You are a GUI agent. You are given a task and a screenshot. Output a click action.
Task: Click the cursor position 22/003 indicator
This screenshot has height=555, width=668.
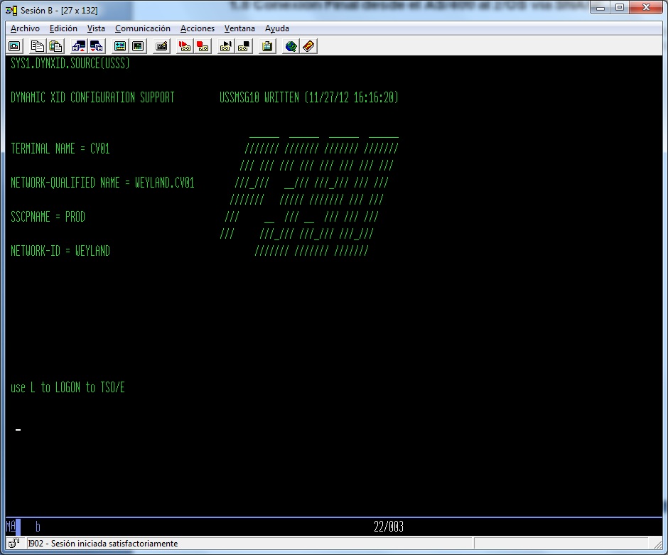tap(389, 527)
